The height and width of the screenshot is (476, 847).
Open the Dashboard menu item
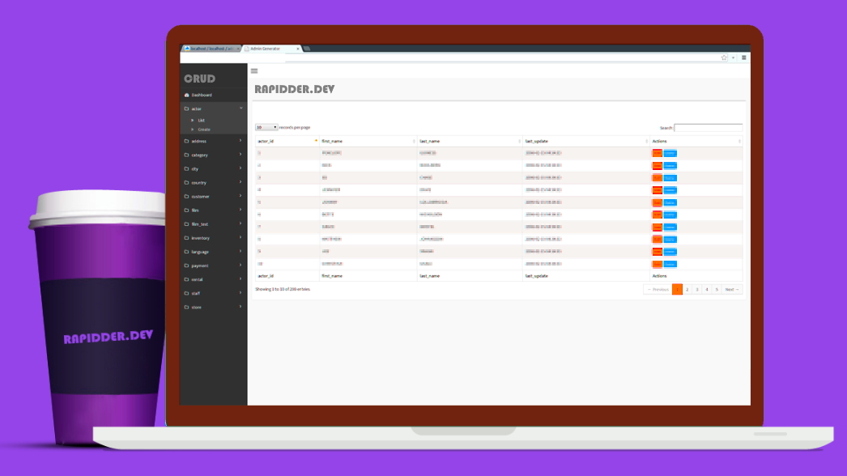pyautogui.click(x=214, y=95)
